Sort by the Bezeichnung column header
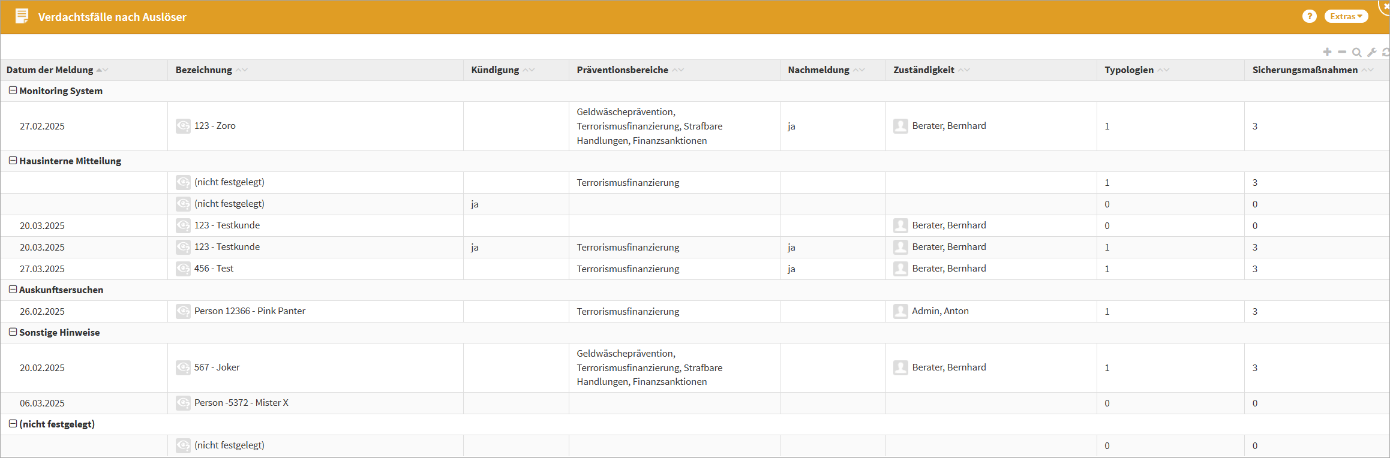 203,70
